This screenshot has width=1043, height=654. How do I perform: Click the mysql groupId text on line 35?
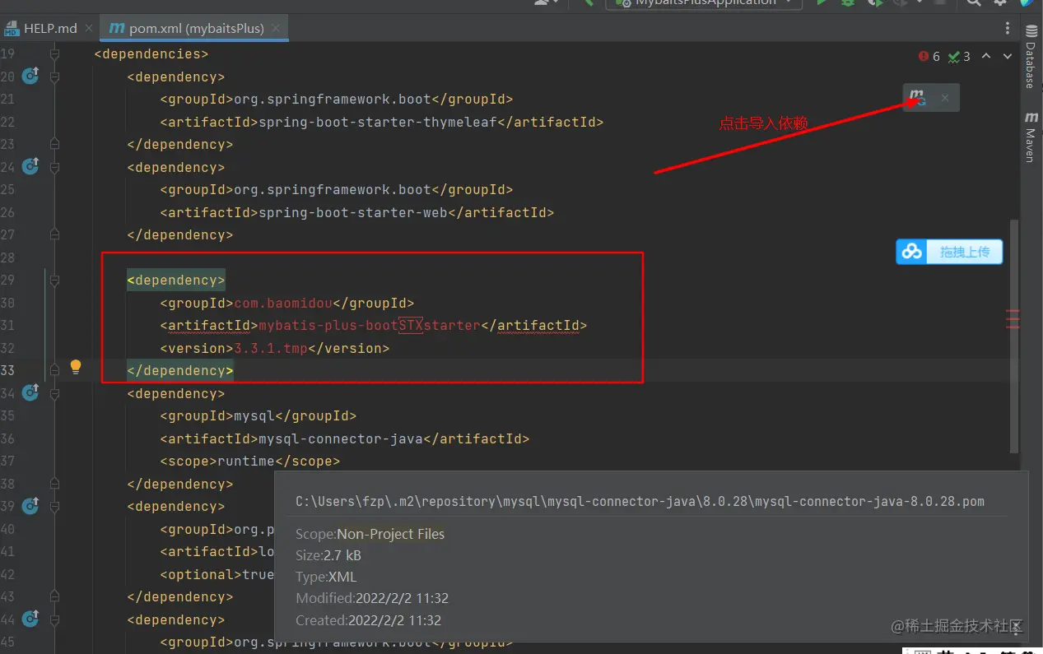tap(254, 415)
